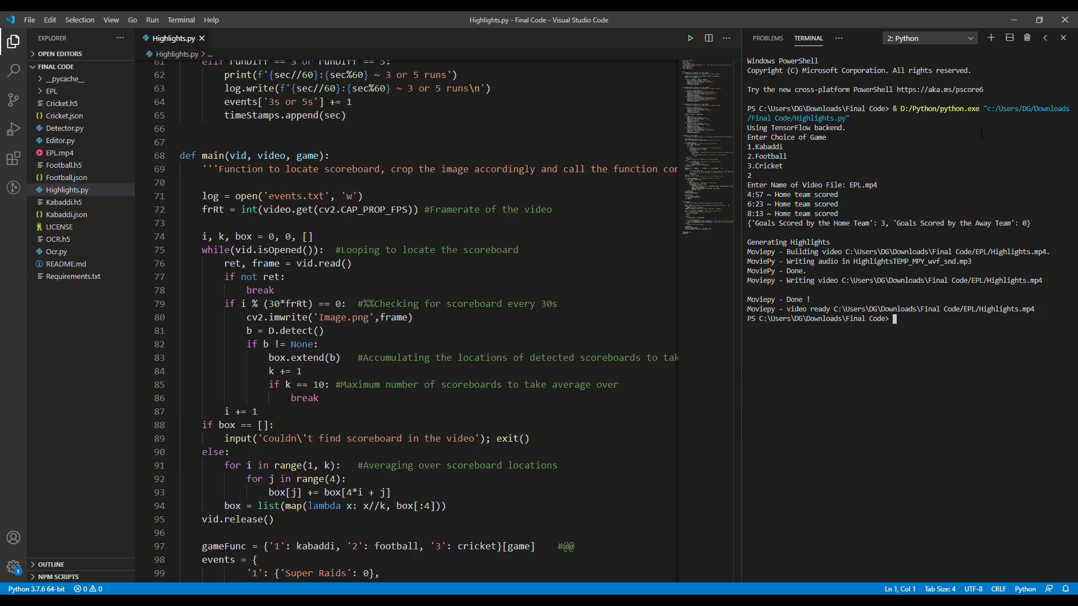Screen dimensions: 1078x606
Task: Split the terminal pane
Action: click(x=1009, y=38)
